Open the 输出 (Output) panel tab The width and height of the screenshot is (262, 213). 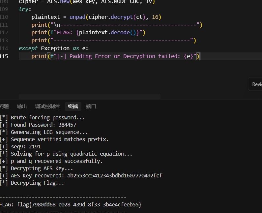(x=22, y=106)
